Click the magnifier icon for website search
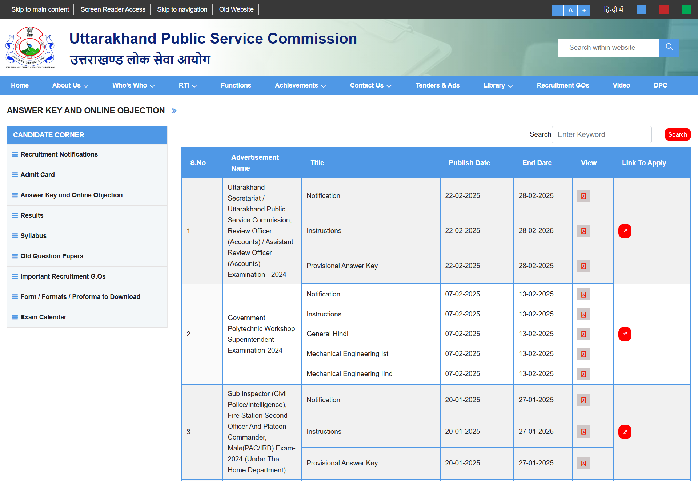The height and width of the screenshot is (481, 698). coord(669,47)
